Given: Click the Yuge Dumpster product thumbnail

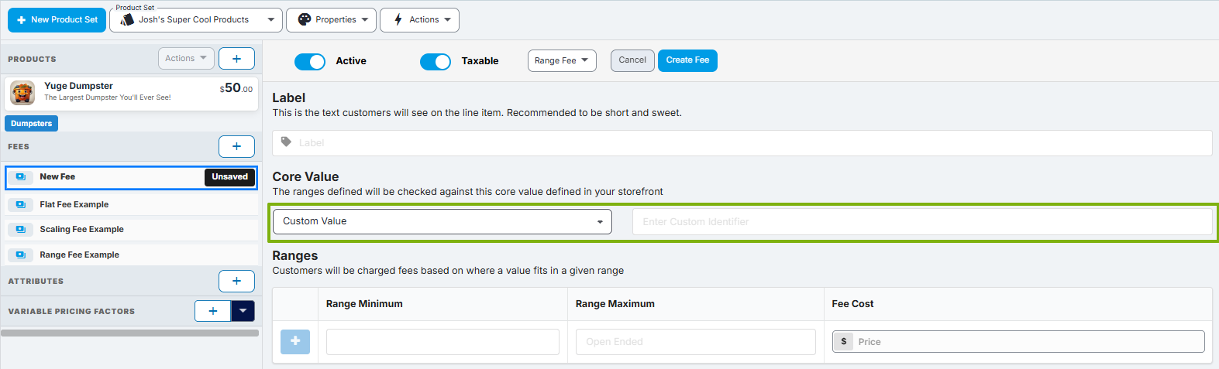Looking at the screenshot, I should (22, 93).
